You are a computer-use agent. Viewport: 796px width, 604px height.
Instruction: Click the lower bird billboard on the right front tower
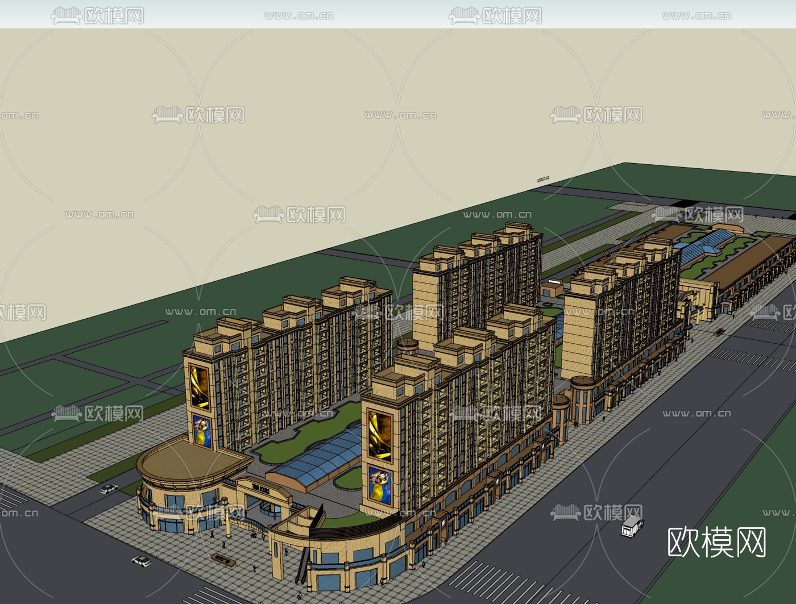pyautogui.click(x=380, y=485)
